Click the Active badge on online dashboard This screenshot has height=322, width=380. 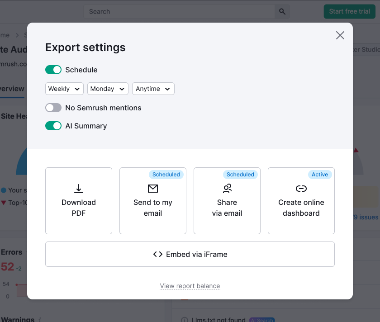(x=320, y=175)
